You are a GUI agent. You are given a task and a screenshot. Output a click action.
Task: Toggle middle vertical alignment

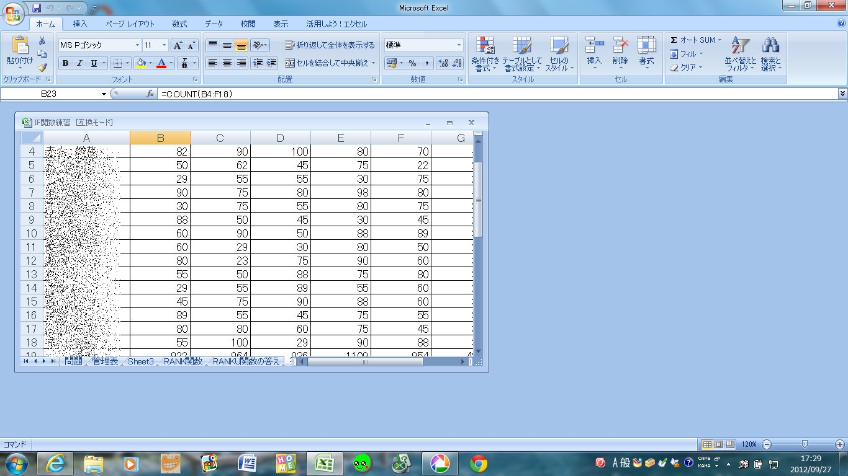click(x=227, y=45)
